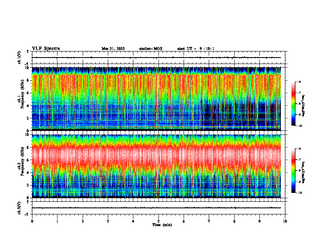Click the 4 kHz tick on ch.1 frequency axis
The height and width of the screenshot is (248, 321).
pos(28,106)
